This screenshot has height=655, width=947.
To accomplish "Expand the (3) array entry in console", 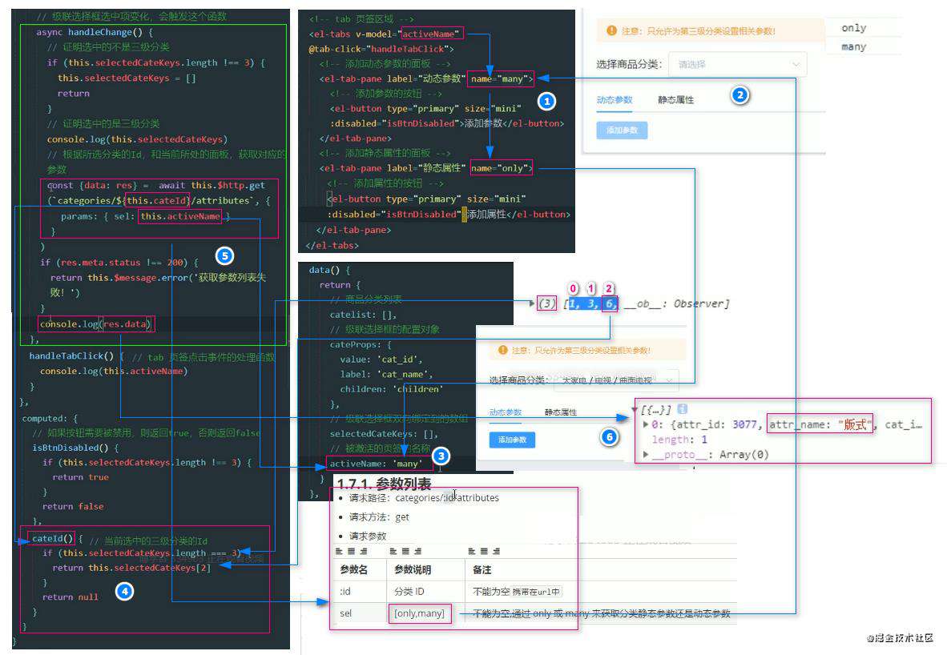I will pyautogui.click(x=531, y=303).
